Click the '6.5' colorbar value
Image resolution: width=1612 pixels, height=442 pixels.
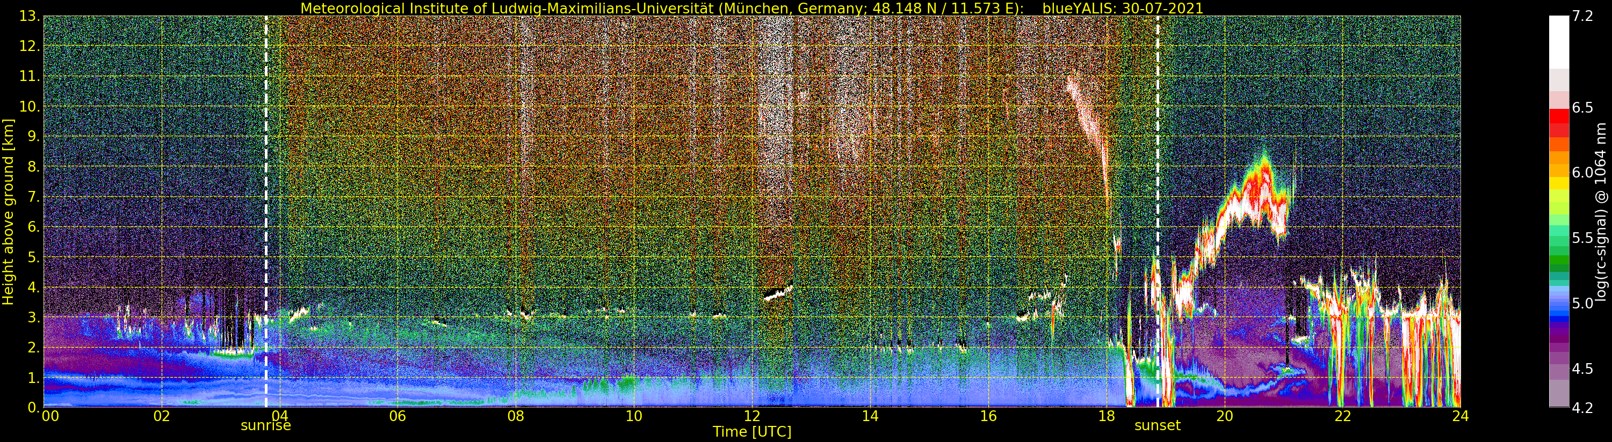[x=1582, y=107]
